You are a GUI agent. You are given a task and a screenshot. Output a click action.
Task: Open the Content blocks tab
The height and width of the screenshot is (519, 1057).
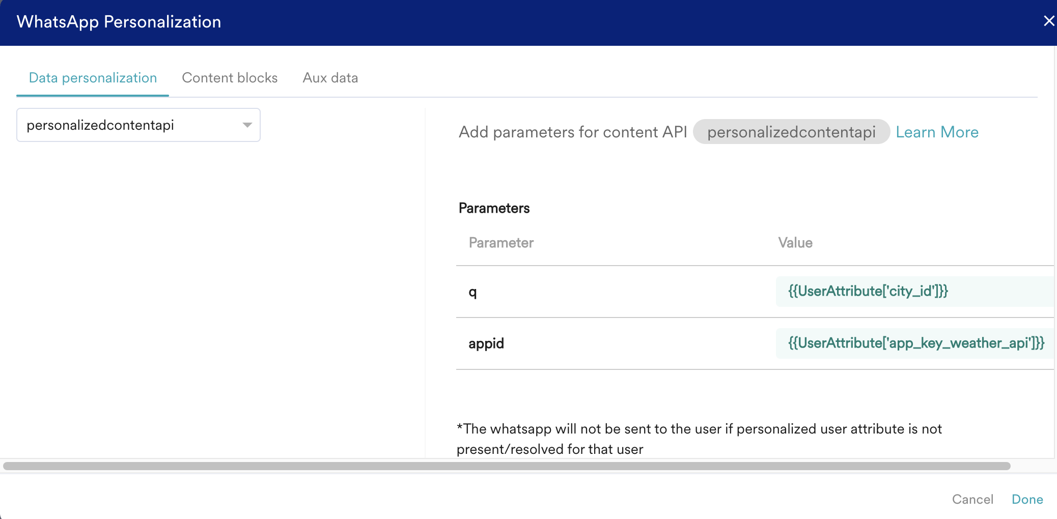click(230, 78)
